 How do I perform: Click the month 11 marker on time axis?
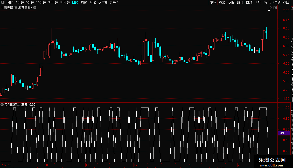[87, 165]
